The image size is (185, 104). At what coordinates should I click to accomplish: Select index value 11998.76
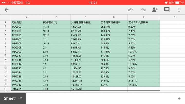[85, 60]
